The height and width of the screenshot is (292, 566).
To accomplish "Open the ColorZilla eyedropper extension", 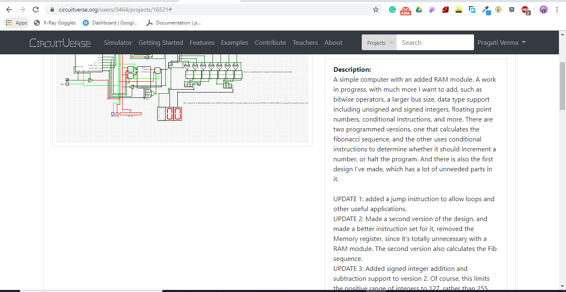I will 486,10.
